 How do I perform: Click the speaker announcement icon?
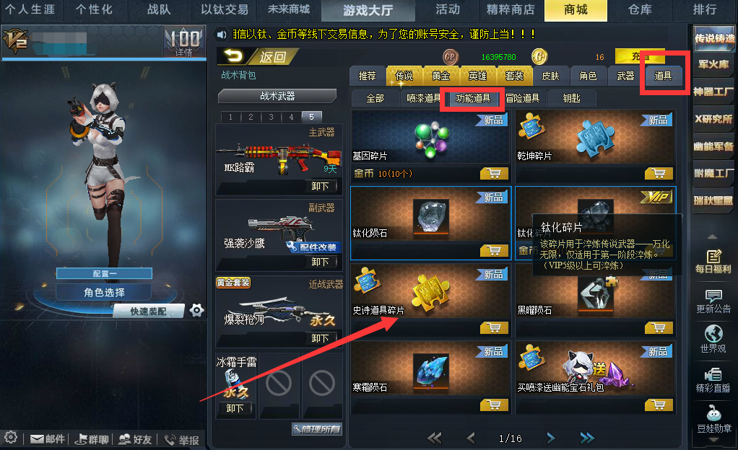[x=222, y=35]
